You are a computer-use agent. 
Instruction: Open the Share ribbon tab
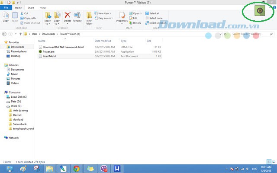pos(31,8)
